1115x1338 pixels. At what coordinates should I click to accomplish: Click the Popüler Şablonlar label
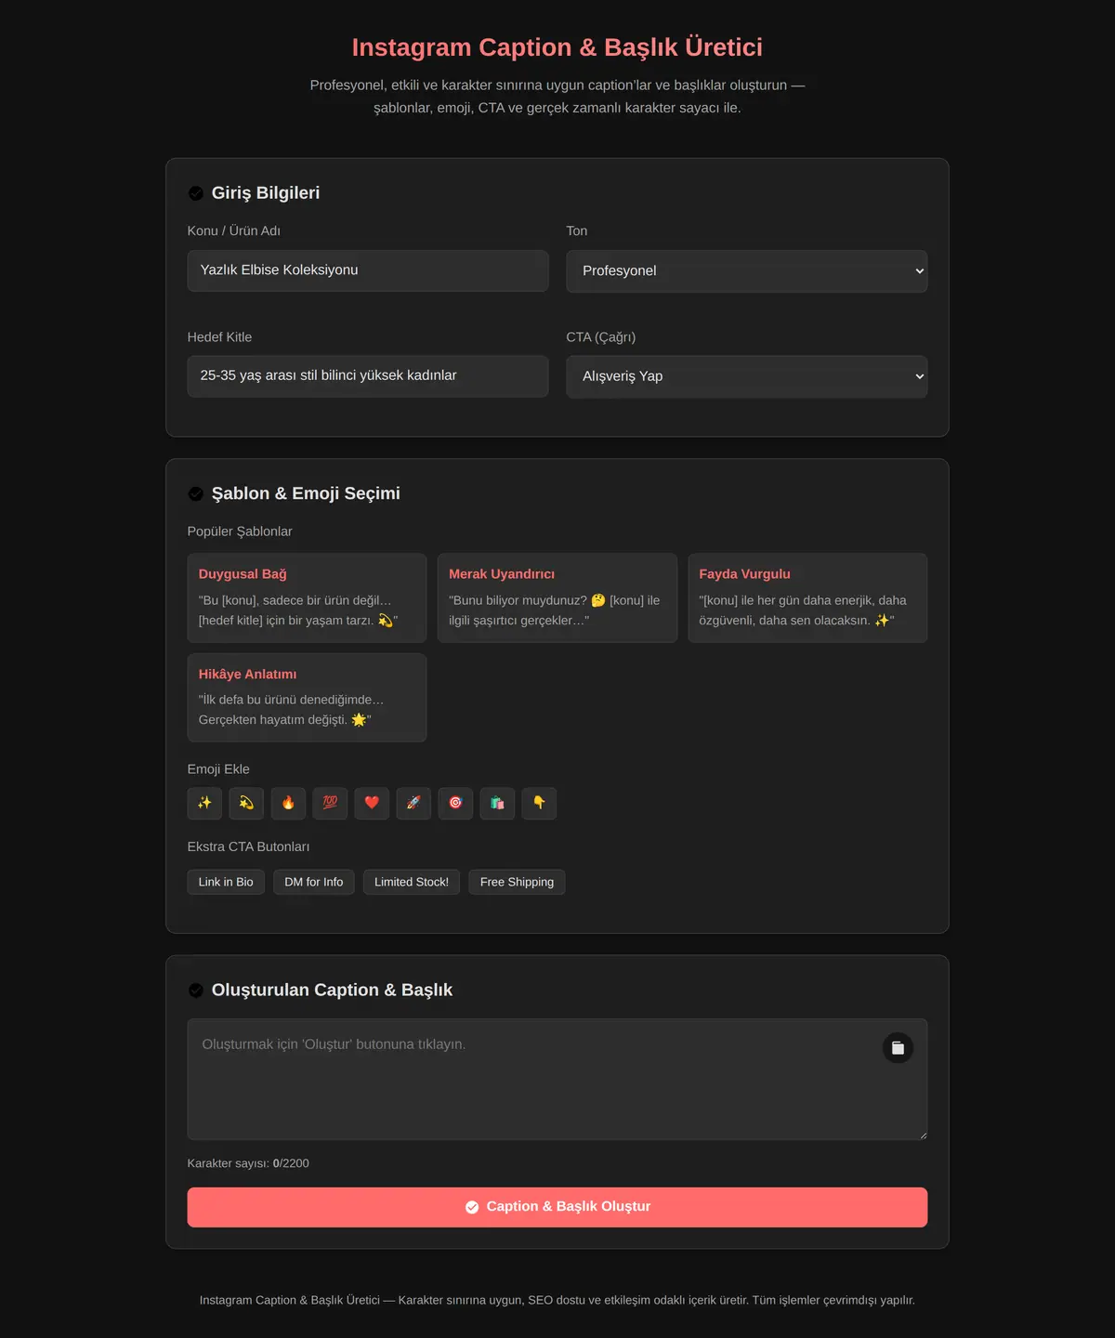pyautogui.click(x=240, y=531)
